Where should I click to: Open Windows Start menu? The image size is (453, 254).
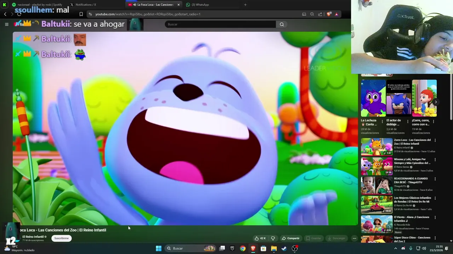159,248
